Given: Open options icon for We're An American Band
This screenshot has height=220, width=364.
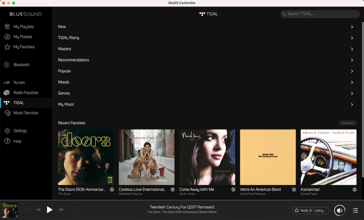Looking at the screenshot, I should tap(294, 189).
